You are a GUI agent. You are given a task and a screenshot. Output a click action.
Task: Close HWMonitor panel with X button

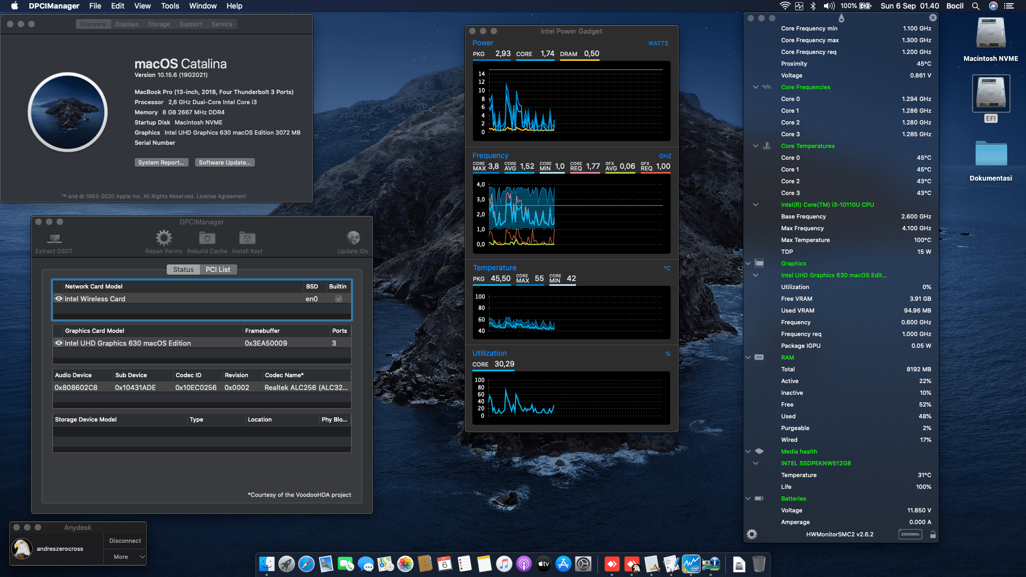(933, 18)
